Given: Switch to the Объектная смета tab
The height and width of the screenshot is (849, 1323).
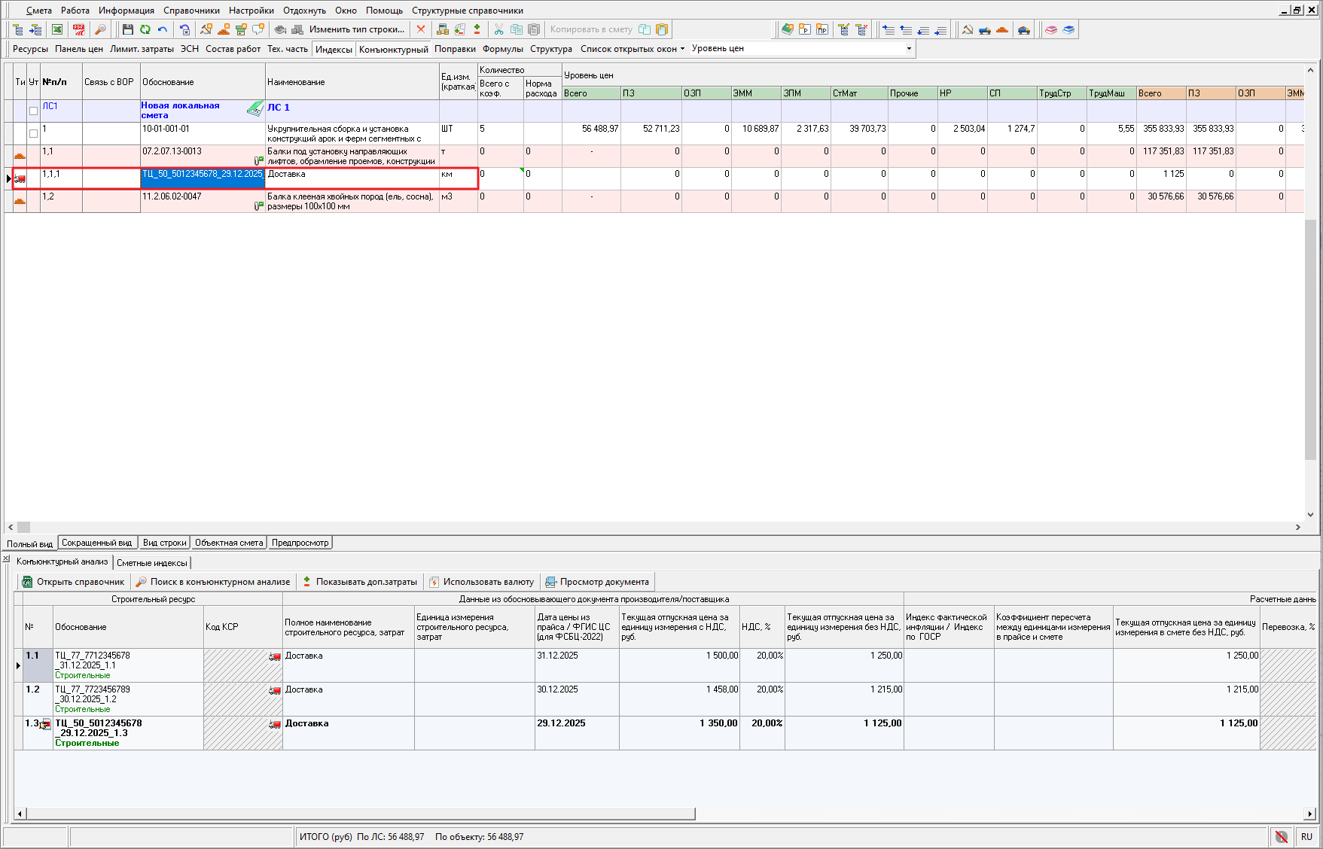Looking at the screenshot, I should click(x=229, y=543).
